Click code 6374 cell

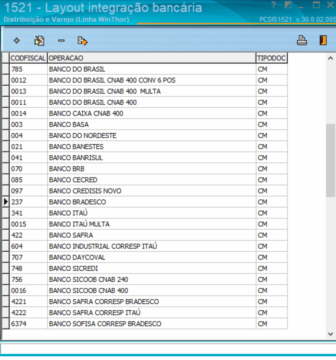click(28, 324)
